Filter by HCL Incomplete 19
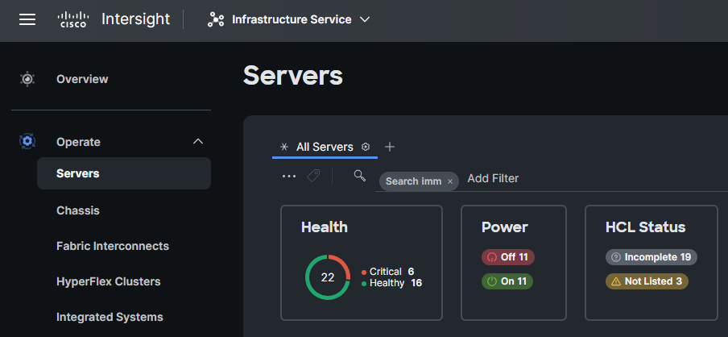Viewport: 728px width, 337px height. click(x=651, y=257)
